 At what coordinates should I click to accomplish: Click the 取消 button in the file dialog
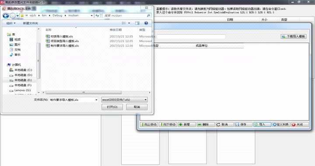136,107
